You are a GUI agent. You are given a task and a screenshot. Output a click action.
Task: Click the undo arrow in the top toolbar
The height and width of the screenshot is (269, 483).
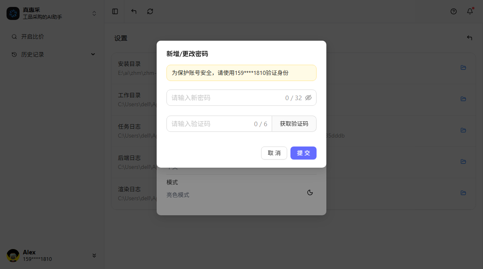[133, 11]
